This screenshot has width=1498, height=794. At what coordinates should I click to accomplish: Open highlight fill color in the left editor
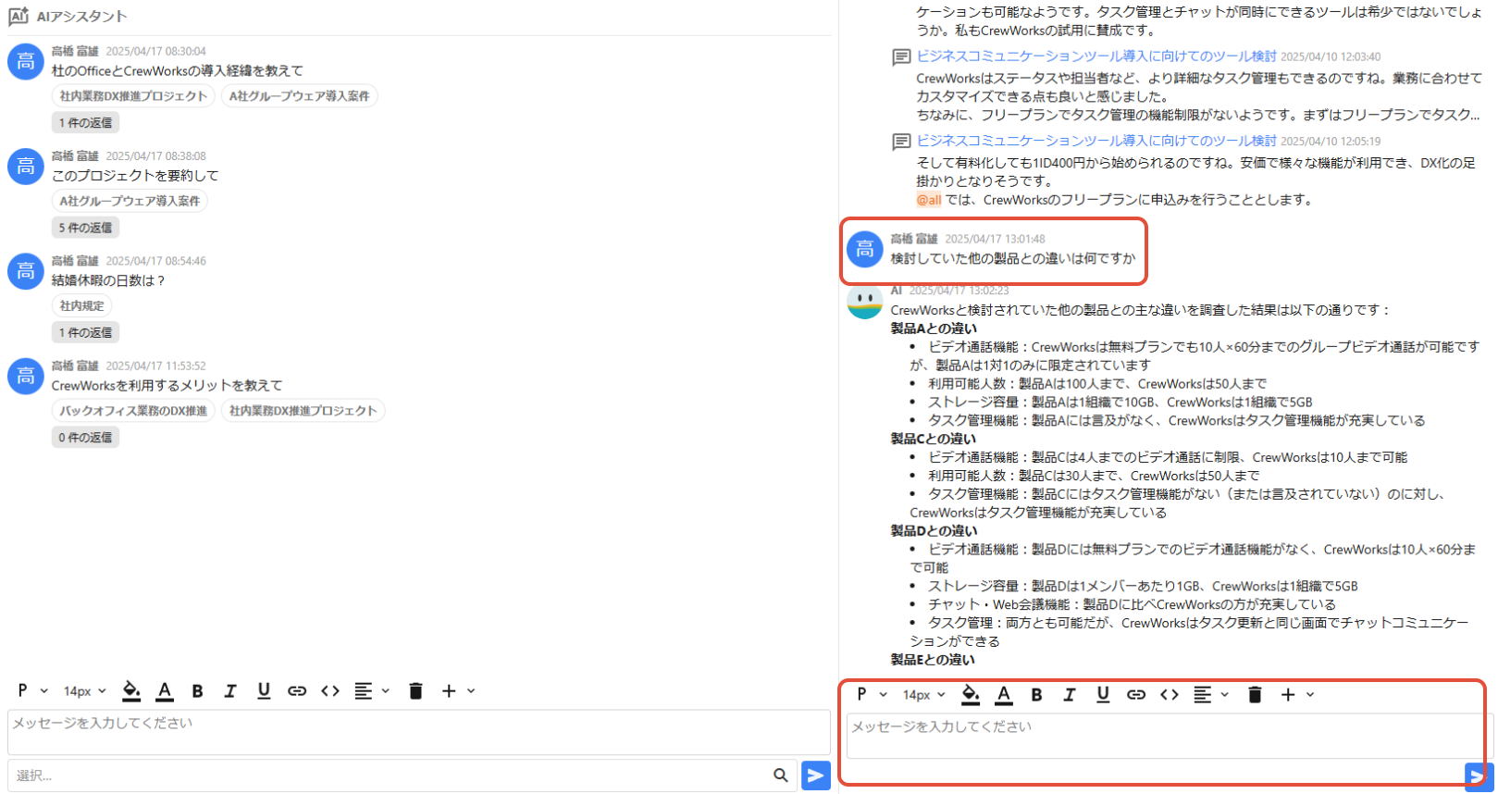131,691
